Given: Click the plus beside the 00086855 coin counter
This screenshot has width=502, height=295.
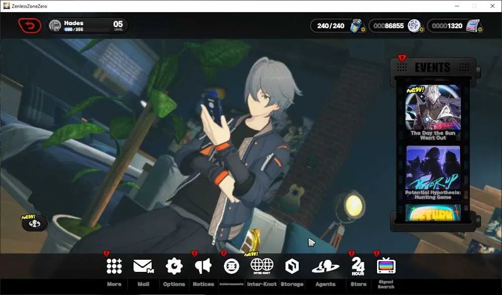Looking at the screenshot, I should 421,30.
